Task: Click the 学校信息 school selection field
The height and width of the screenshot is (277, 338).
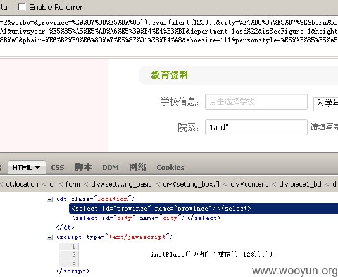Action: point(256,102)
